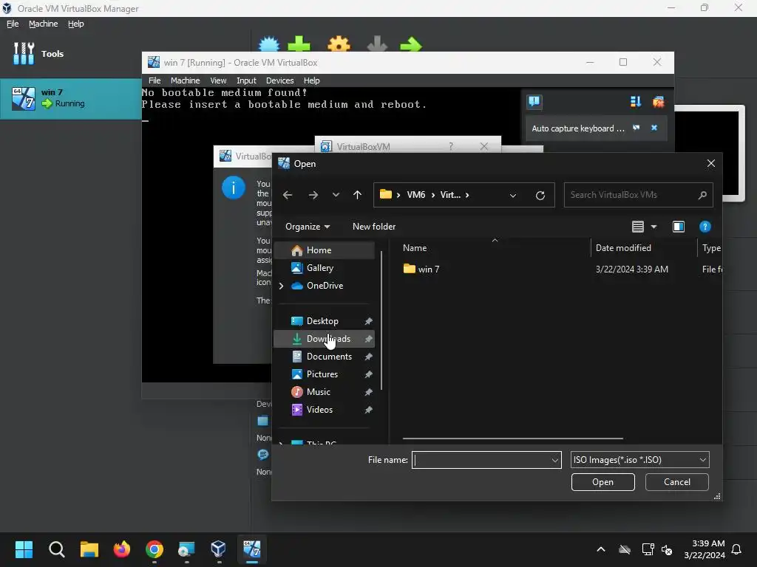This screenshot has width=757, height=567.
Task: Click the Forward arrow in Open dialog
Action: 313,195
